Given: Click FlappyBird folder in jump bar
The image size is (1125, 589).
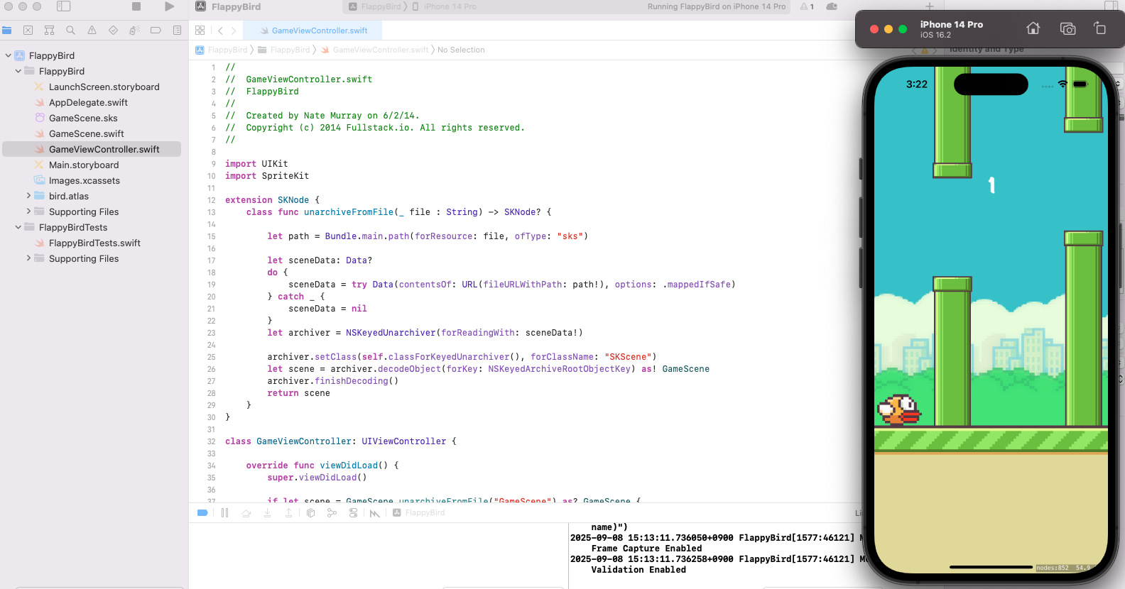Looking at the screenshot, I should pyautogui.click(x=284, y=50).
